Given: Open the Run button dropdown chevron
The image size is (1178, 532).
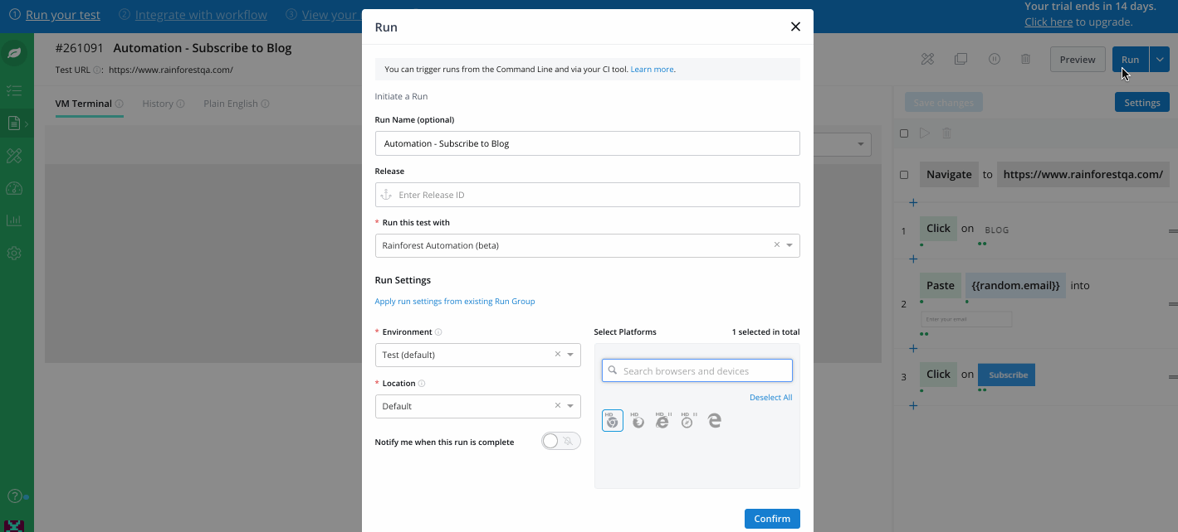Looking at the screenshot, I should (1160, 60).
